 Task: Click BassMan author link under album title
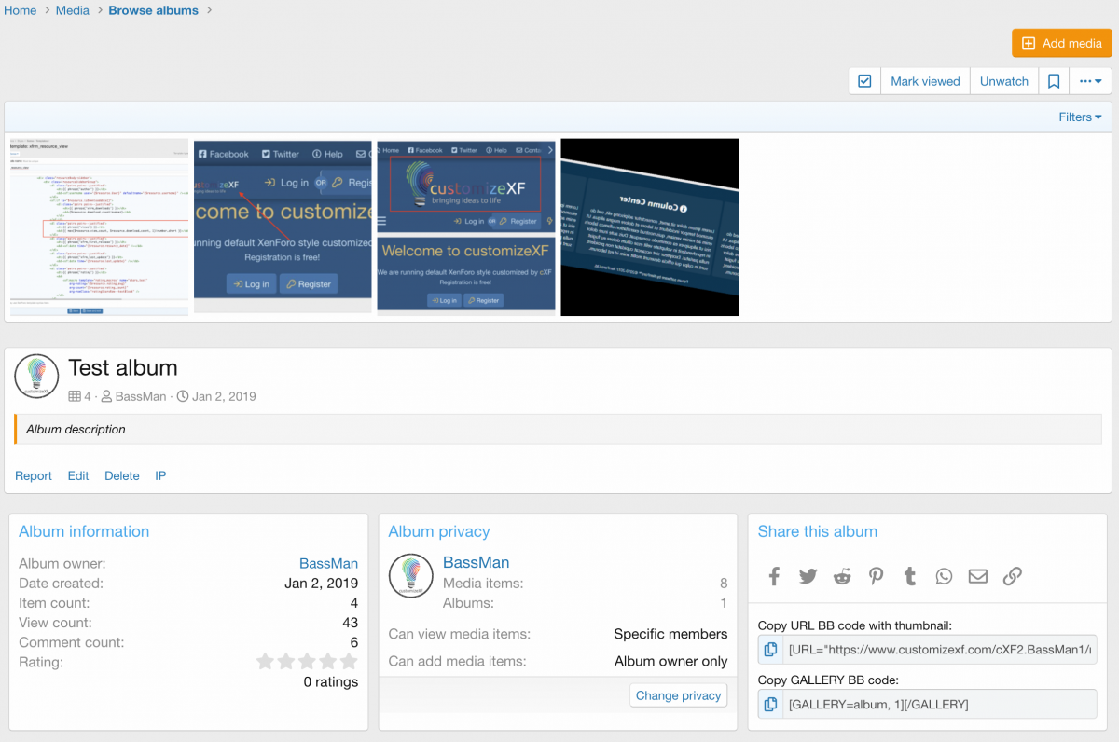tap(140, 396)
